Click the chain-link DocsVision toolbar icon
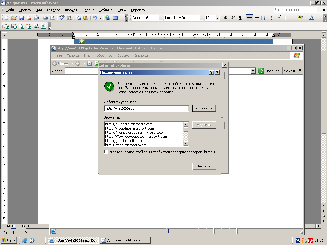The height and width of the screenshot is (245, 327). tap(36, 26)
